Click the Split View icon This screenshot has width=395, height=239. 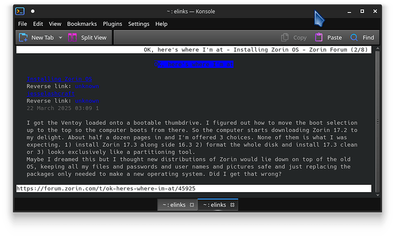72,38
